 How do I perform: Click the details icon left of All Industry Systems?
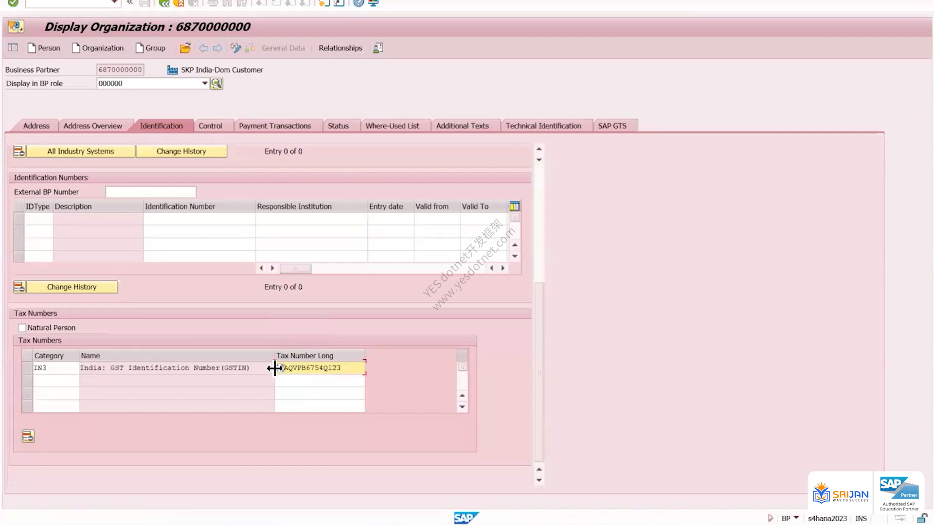coord(19,152)
